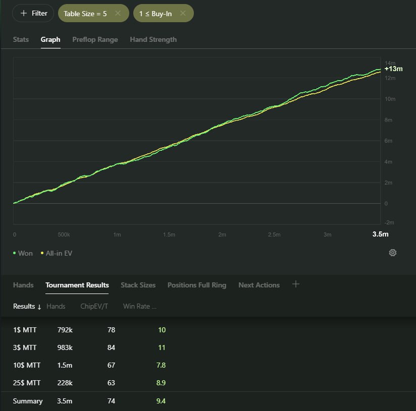
Task: Remove the Table Size = 5 filter
Action: pos(118,14)
